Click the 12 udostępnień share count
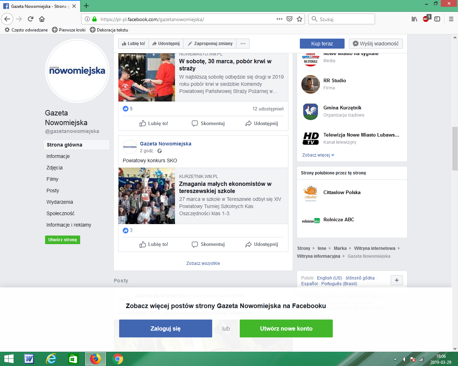Viewport: 458px width, 366px height. pos(268,109)
